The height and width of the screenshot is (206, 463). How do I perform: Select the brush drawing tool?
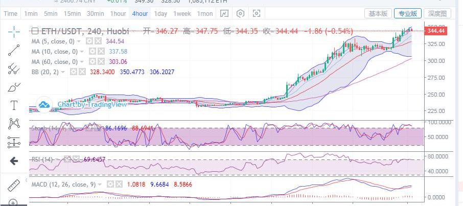(14, 87)
